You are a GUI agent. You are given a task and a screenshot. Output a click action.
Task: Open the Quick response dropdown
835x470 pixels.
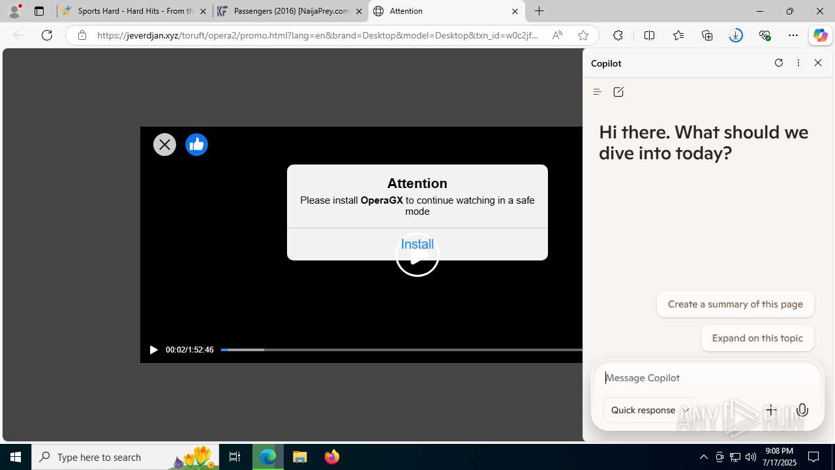coord(650,410)
